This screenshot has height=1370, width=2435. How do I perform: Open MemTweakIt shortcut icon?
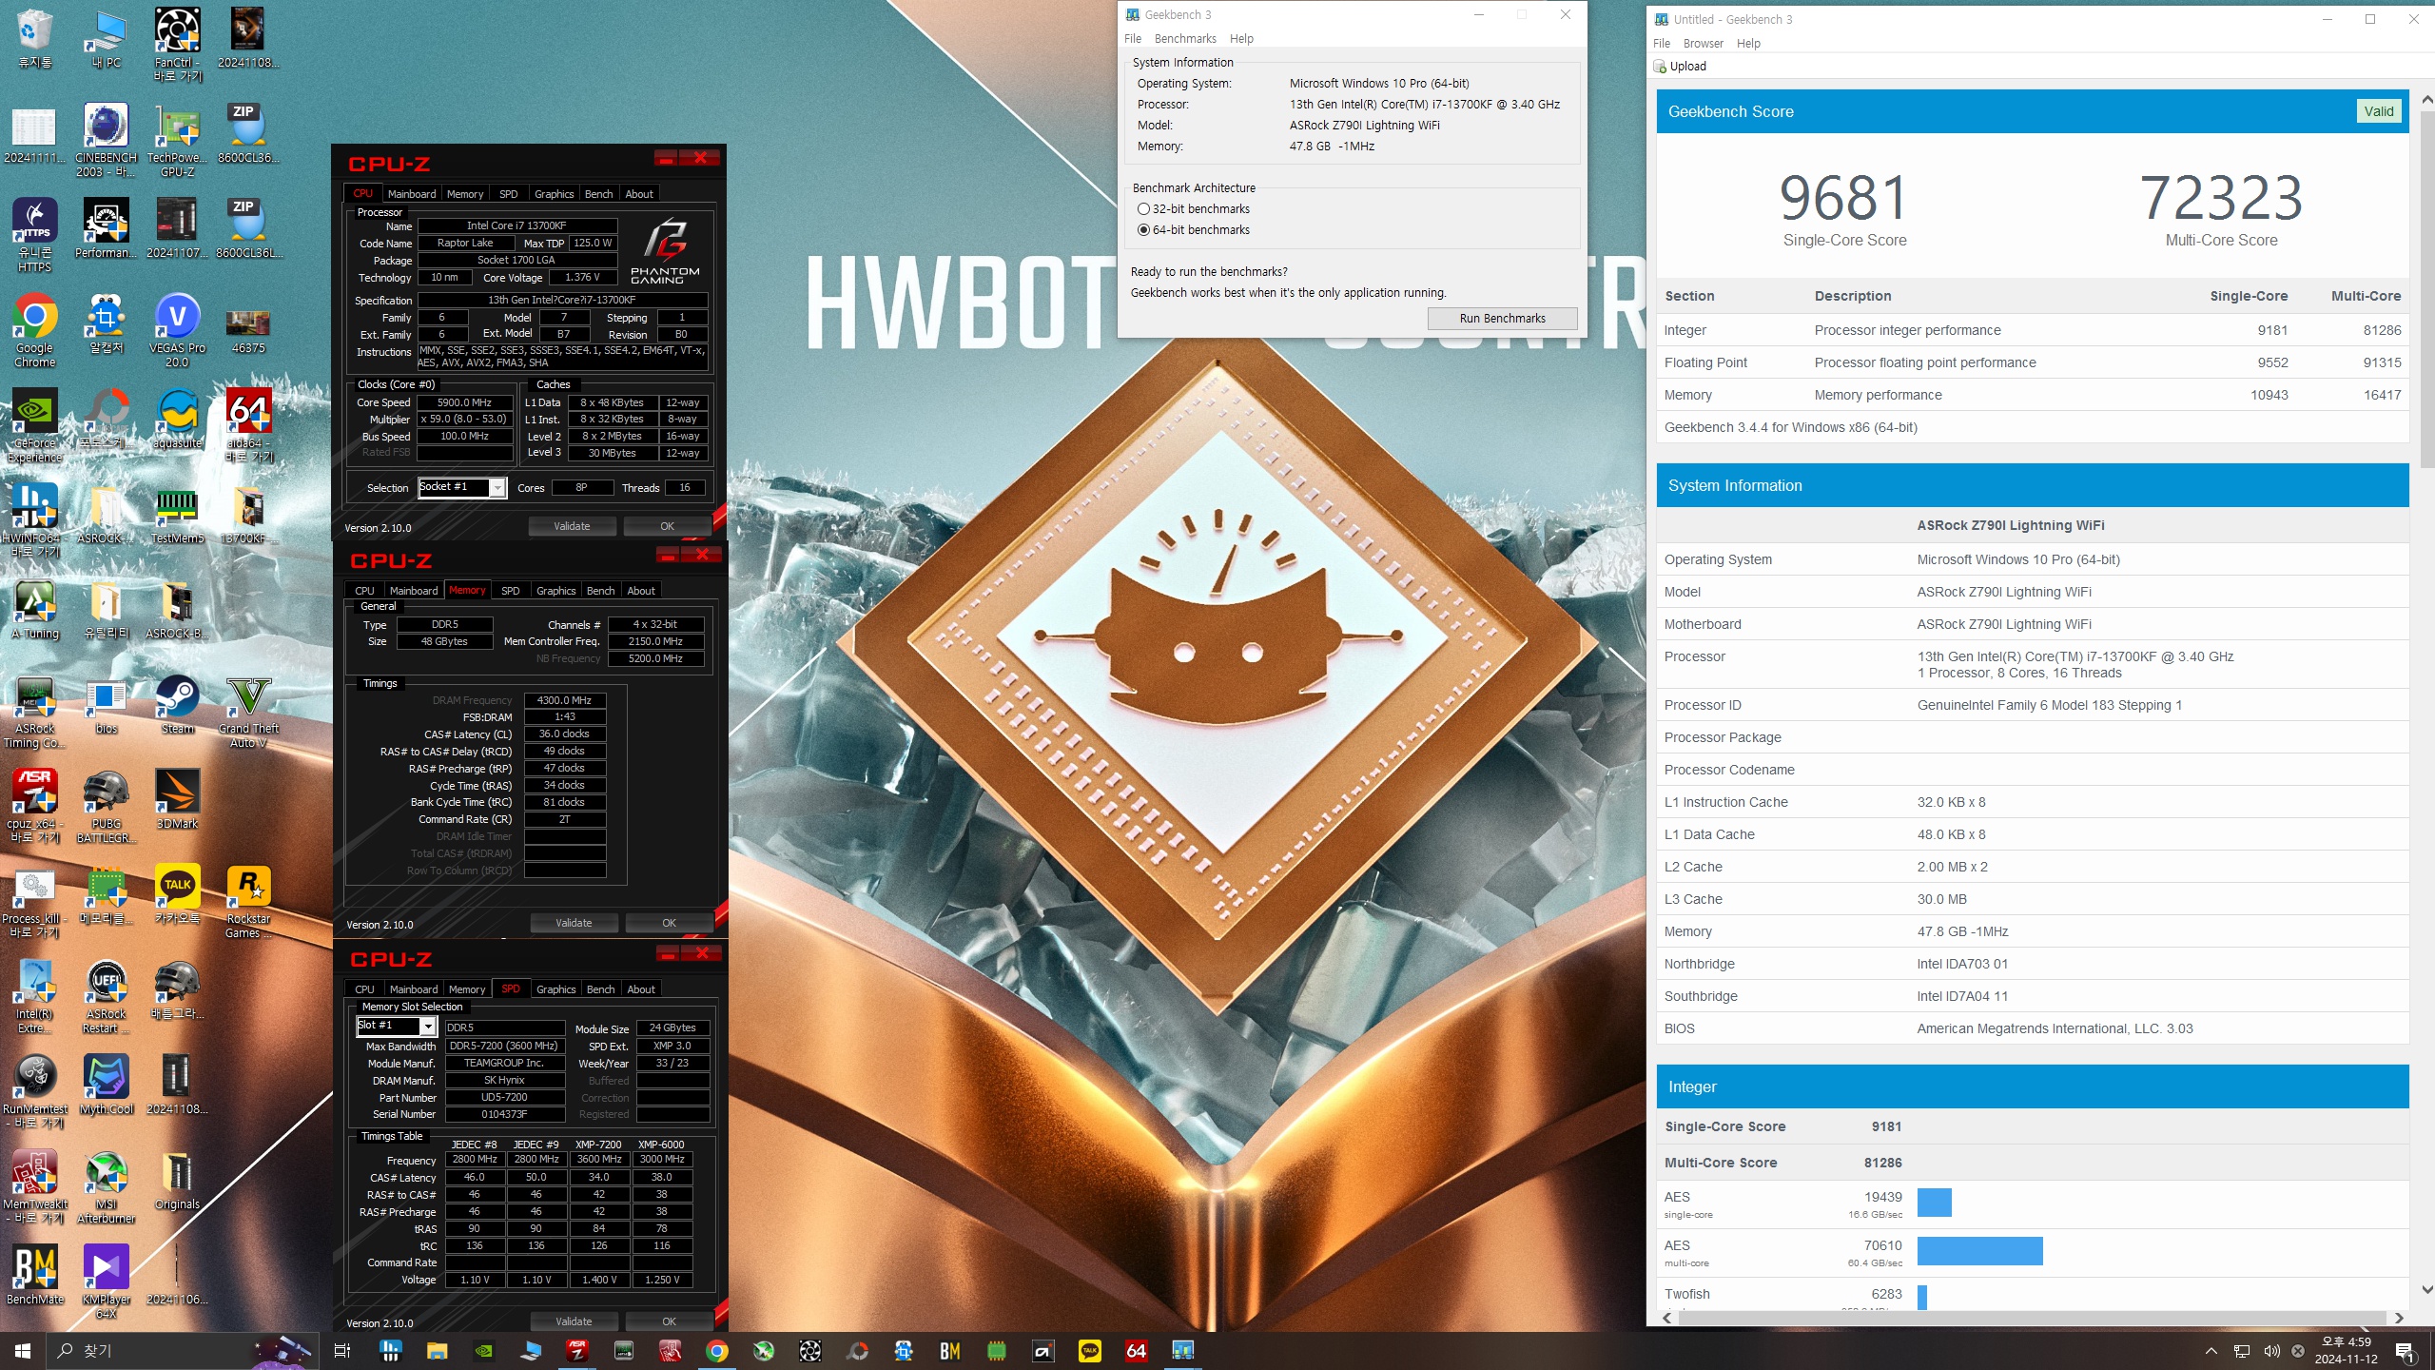click(34, 1186)
